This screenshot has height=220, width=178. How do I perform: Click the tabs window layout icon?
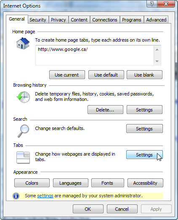point(23,158)
